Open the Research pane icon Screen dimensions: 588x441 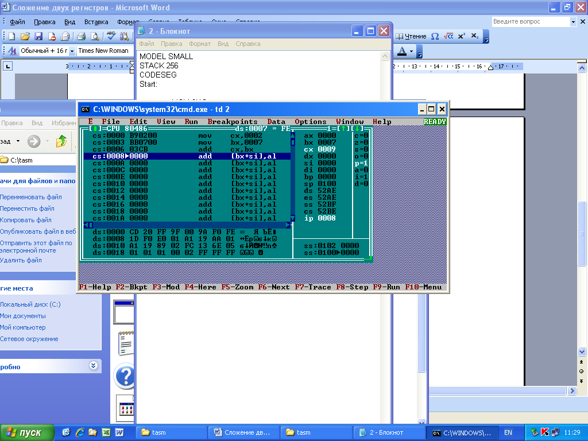coord(124,36)
